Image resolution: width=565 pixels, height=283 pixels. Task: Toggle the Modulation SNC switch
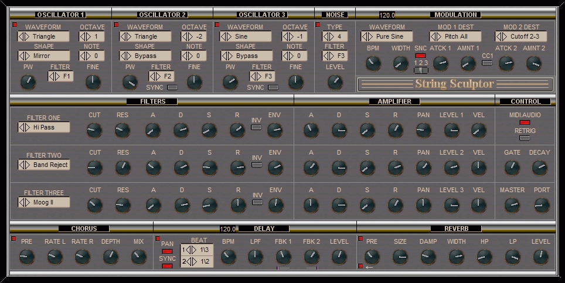(420, 56)
